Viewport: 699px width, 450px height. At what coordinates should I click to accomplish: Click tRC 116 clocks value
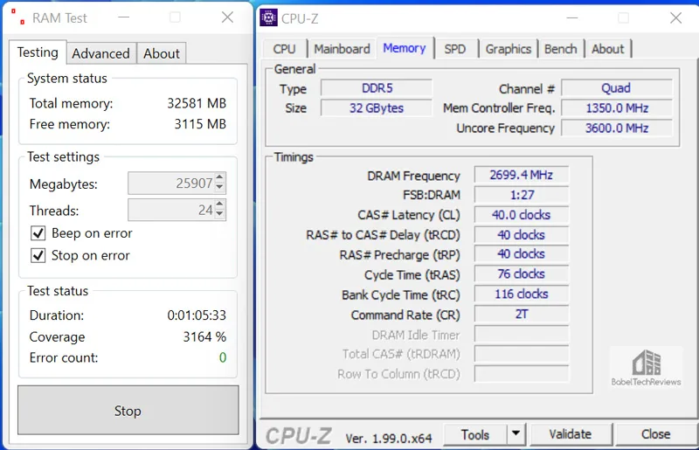click(x=521, y=294)
